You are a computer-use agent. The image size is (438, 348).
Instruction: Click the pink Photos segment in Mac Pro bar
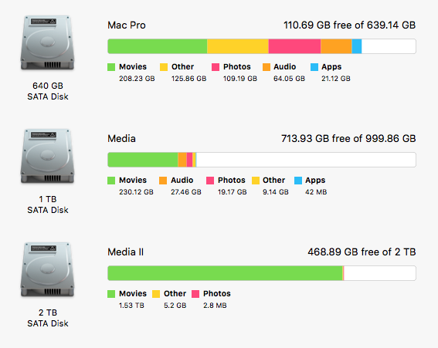tap(294, 46)
